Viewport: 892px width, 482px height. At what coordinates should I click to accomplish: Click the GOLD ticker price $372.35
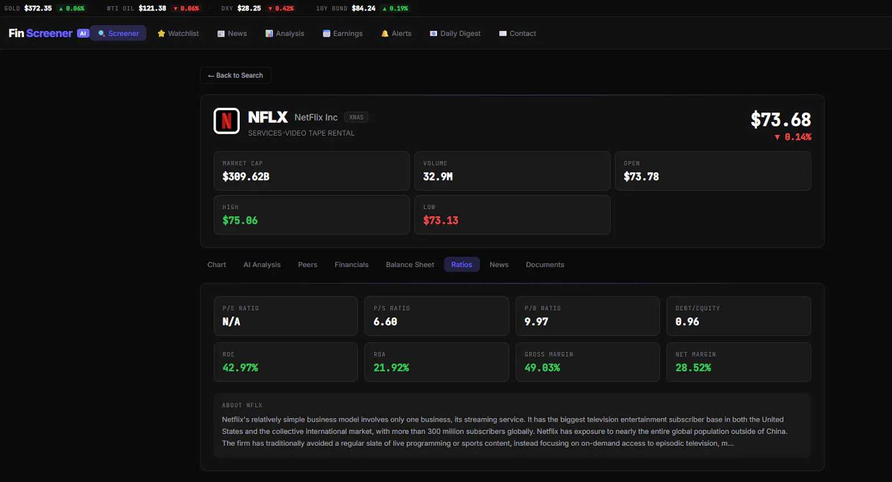(38, 8)
